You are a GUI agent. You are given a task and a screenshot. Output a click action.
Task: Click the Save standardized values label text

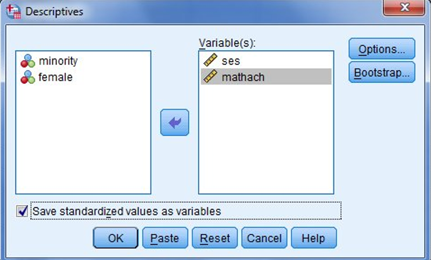[x=127, y=211]
